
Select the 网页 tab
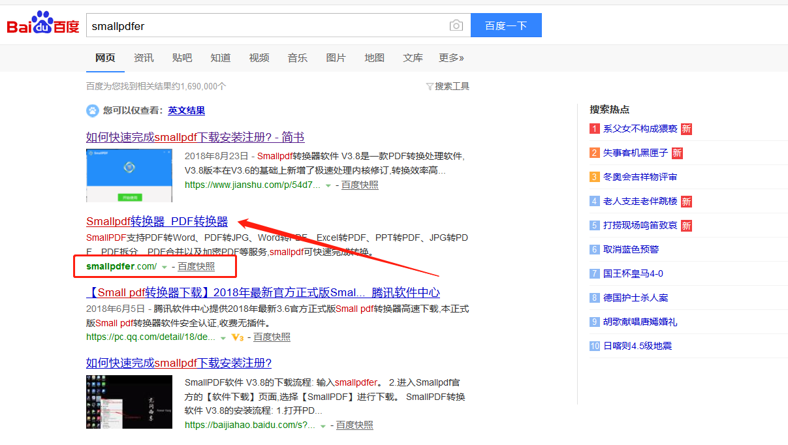coord(105,58)
